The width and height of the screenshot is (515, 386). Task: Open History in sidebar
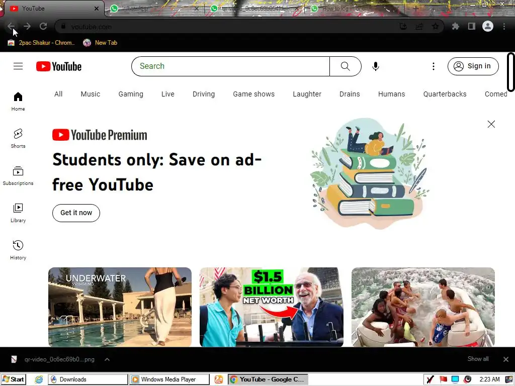tap(18, 250)
